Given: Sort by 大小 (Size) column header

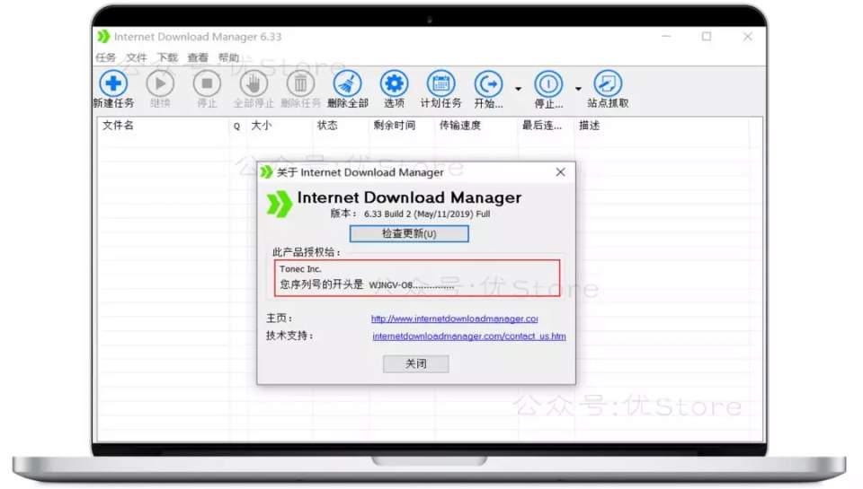Looking at the screenshot, I should pyautogui.click(x=262, y=126).
